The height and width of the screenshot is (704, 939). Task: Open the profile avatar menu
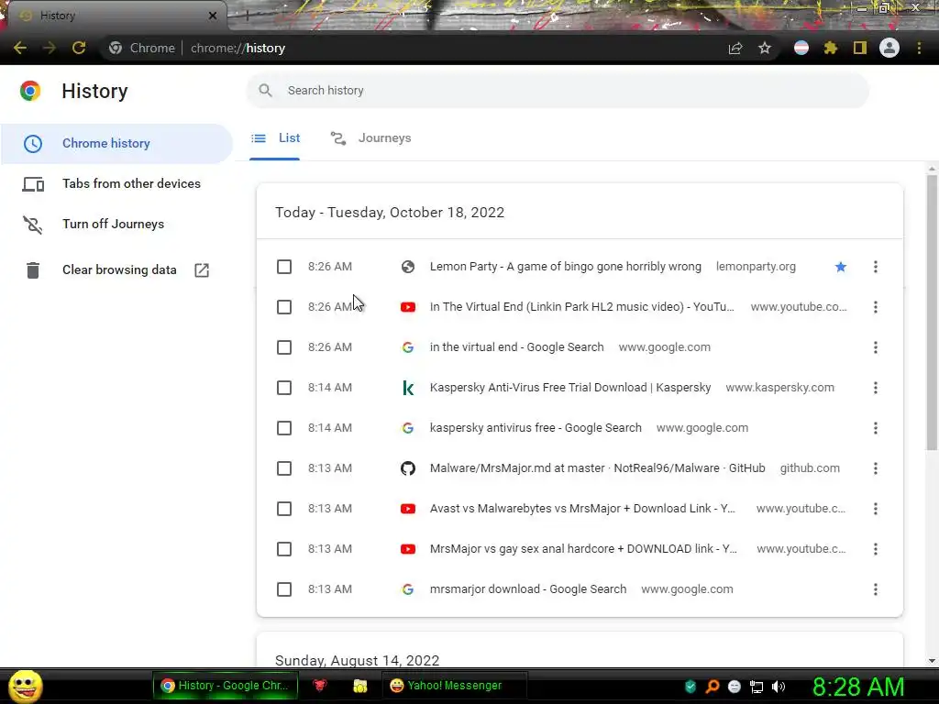(889, 48)
